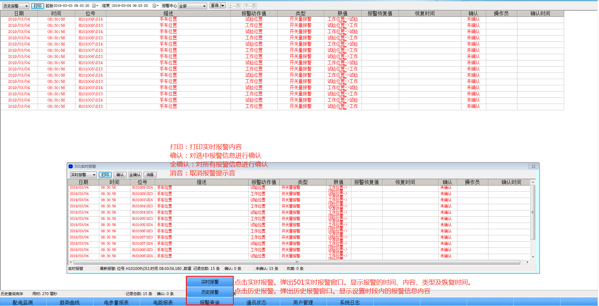The width and height of the screenshot is (599, 306).
Task: Switch to the 系统日志 bottom tab
Action: coord(350,302)
